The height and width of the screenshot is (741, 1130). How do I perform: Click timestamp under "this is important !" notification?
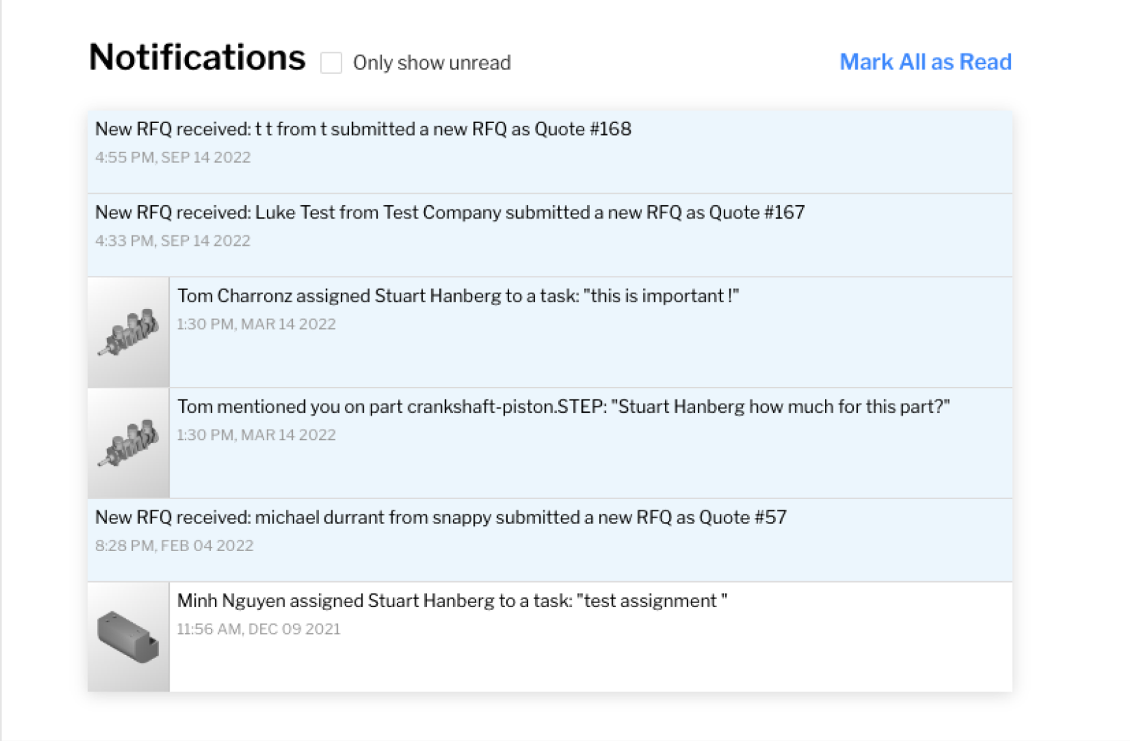click(x=257, y=324)
